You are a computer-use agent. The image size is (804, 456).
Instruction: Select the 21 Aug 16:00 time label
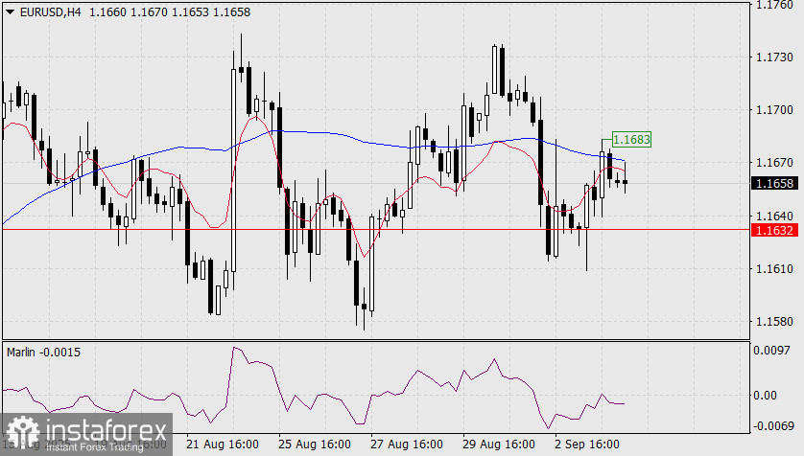(x=222, y=445)
